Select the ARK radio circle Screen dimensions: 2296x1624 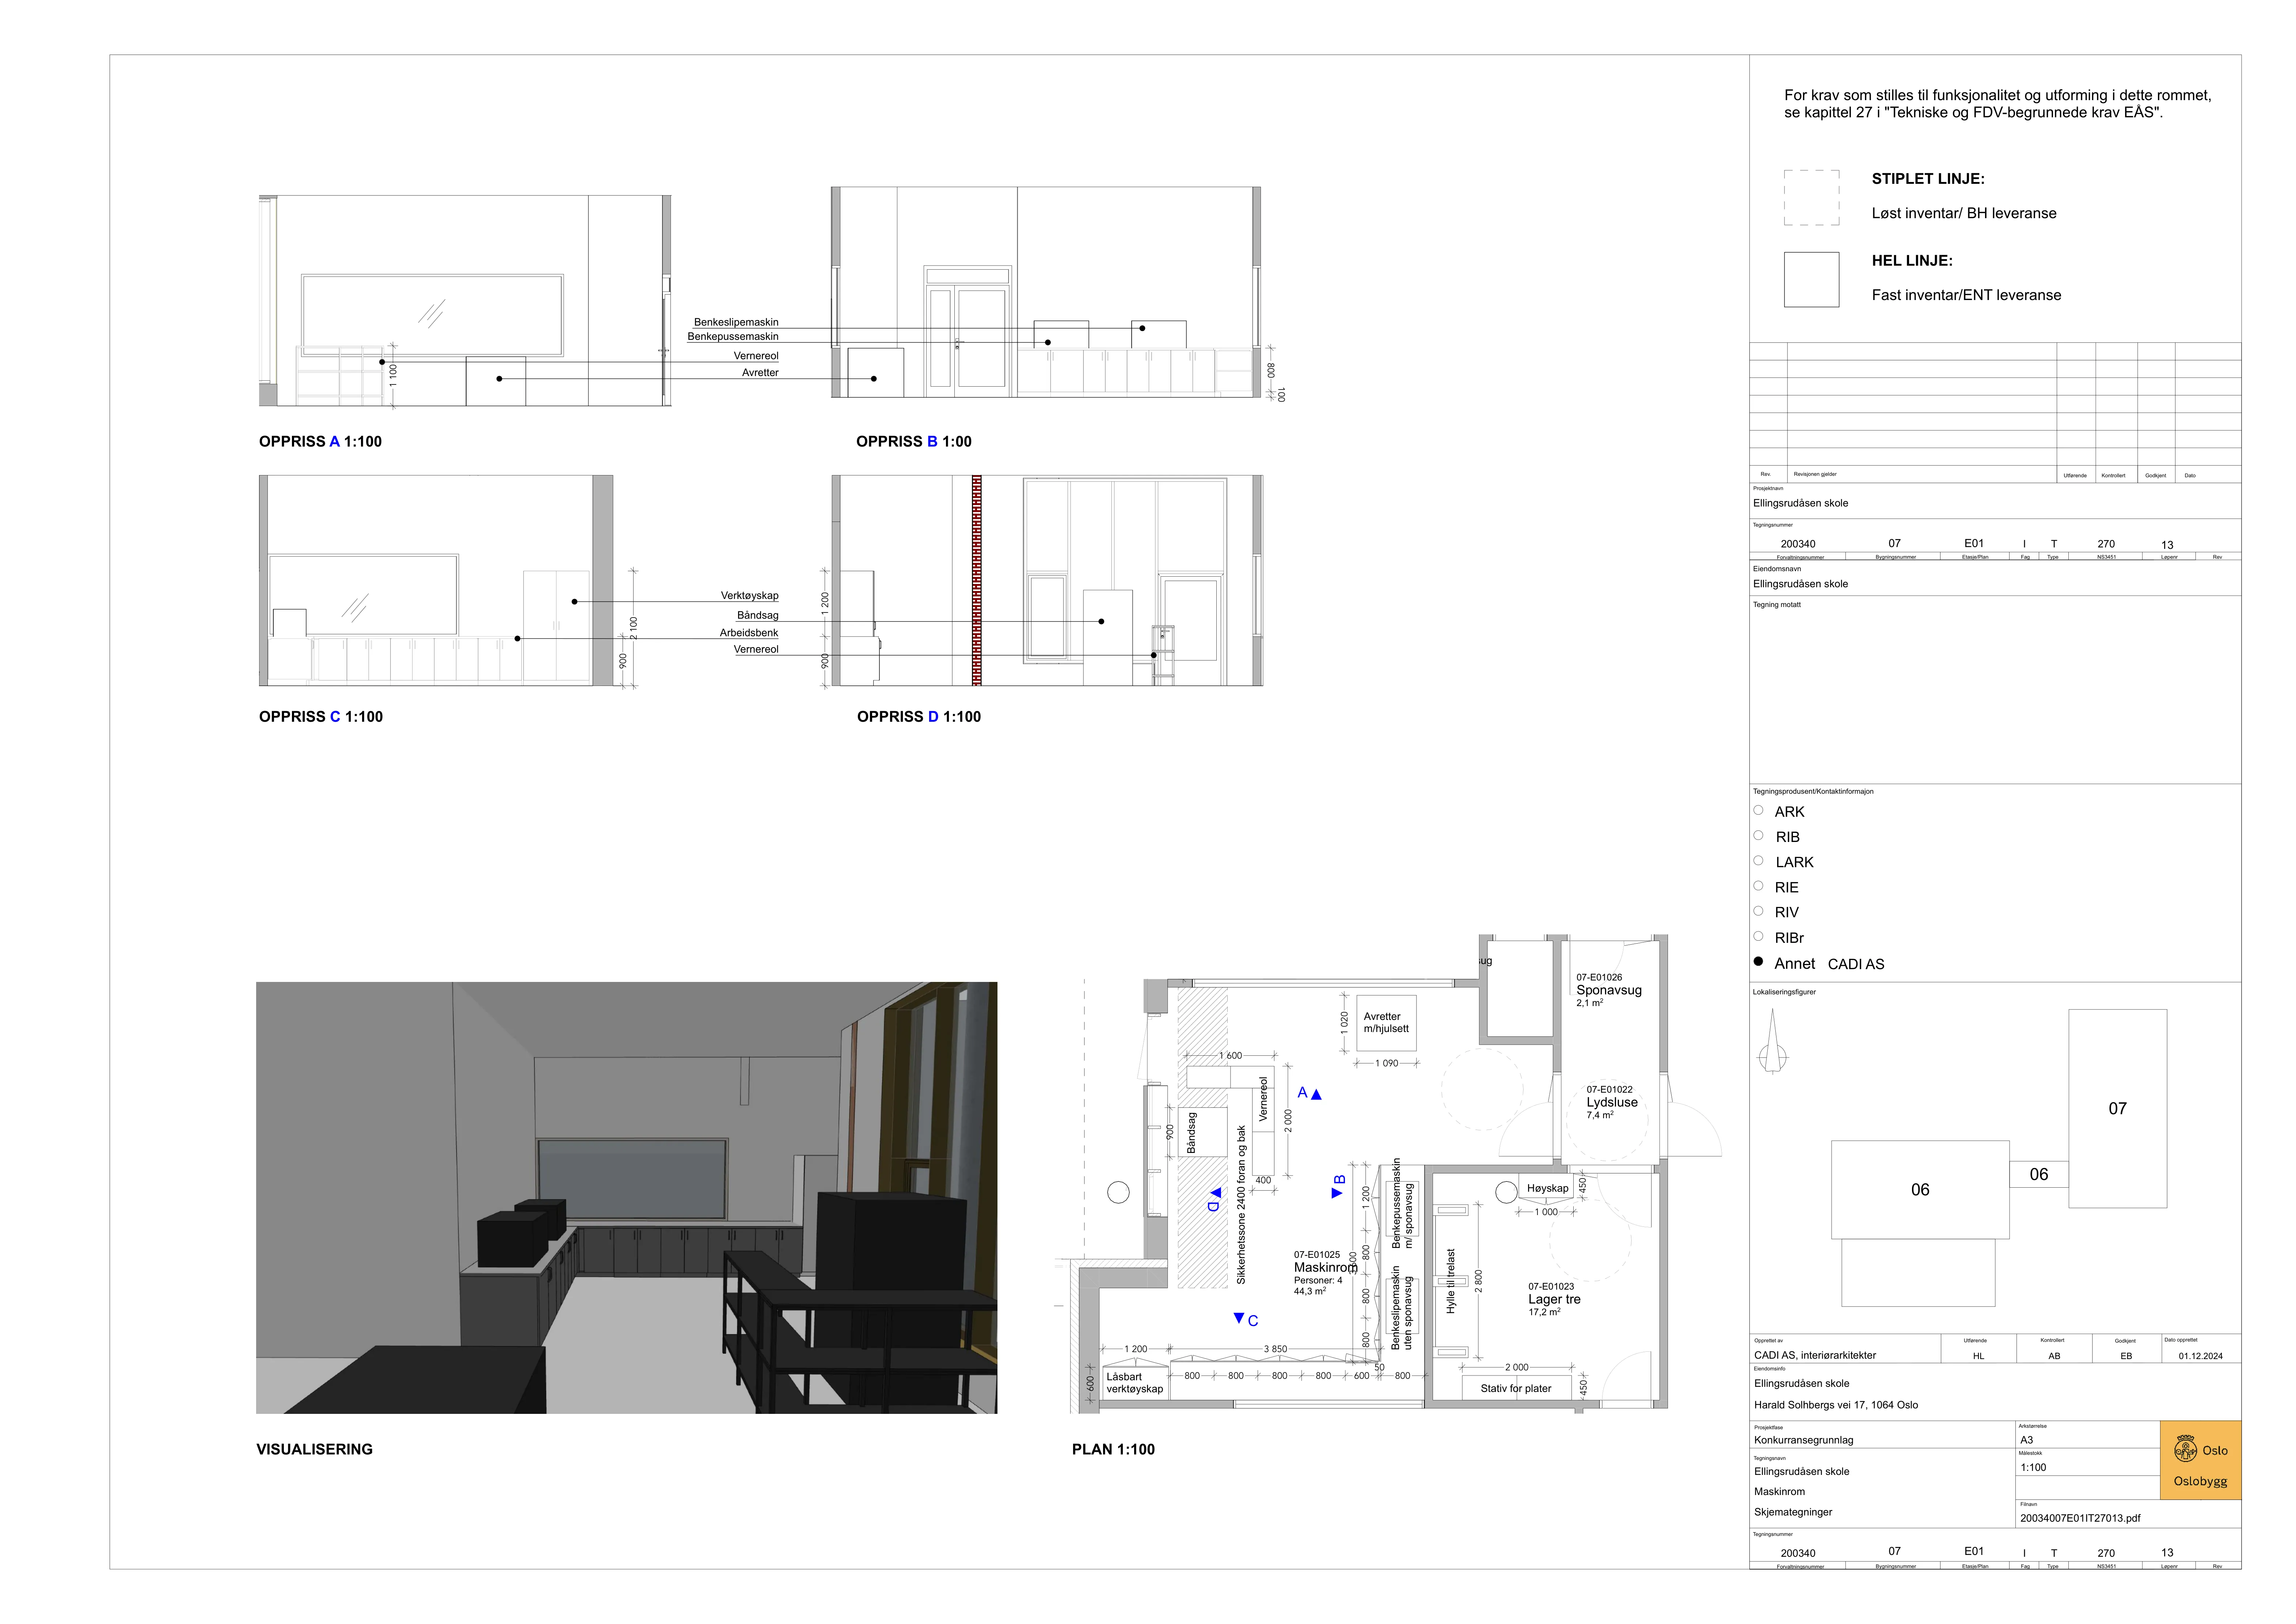1758,810
